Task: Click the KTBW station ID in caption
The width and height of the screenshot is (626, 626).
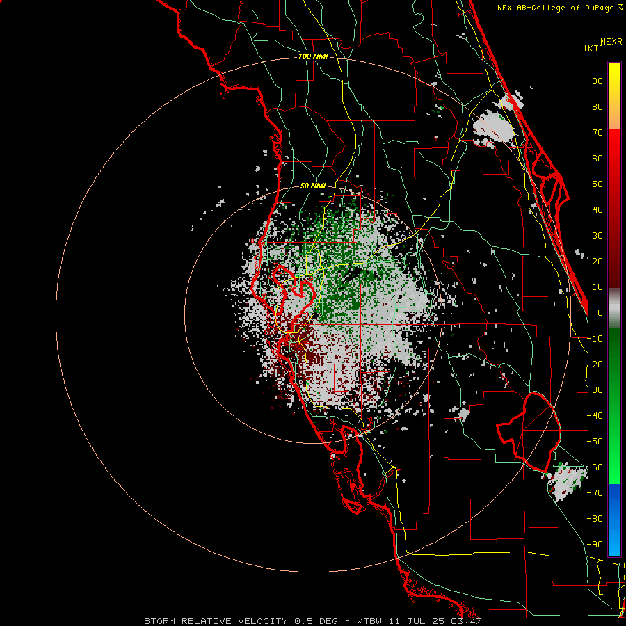Action: tap(369, 621)
